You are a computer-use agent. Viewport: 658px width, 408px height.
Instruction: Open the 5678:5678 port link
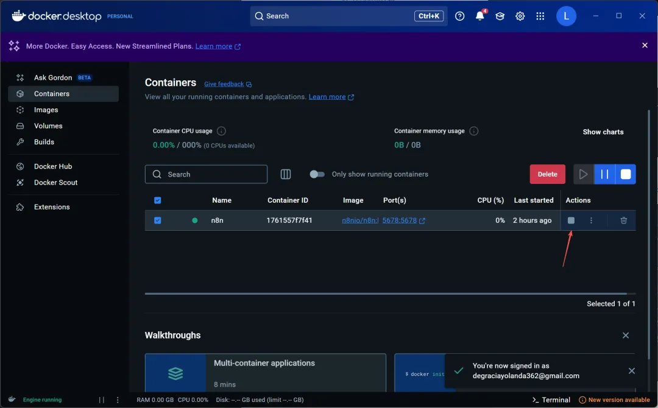(x=399, y=220)
